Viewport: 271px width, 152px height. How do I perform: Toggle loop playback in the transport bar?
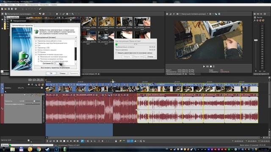(50, 141)
